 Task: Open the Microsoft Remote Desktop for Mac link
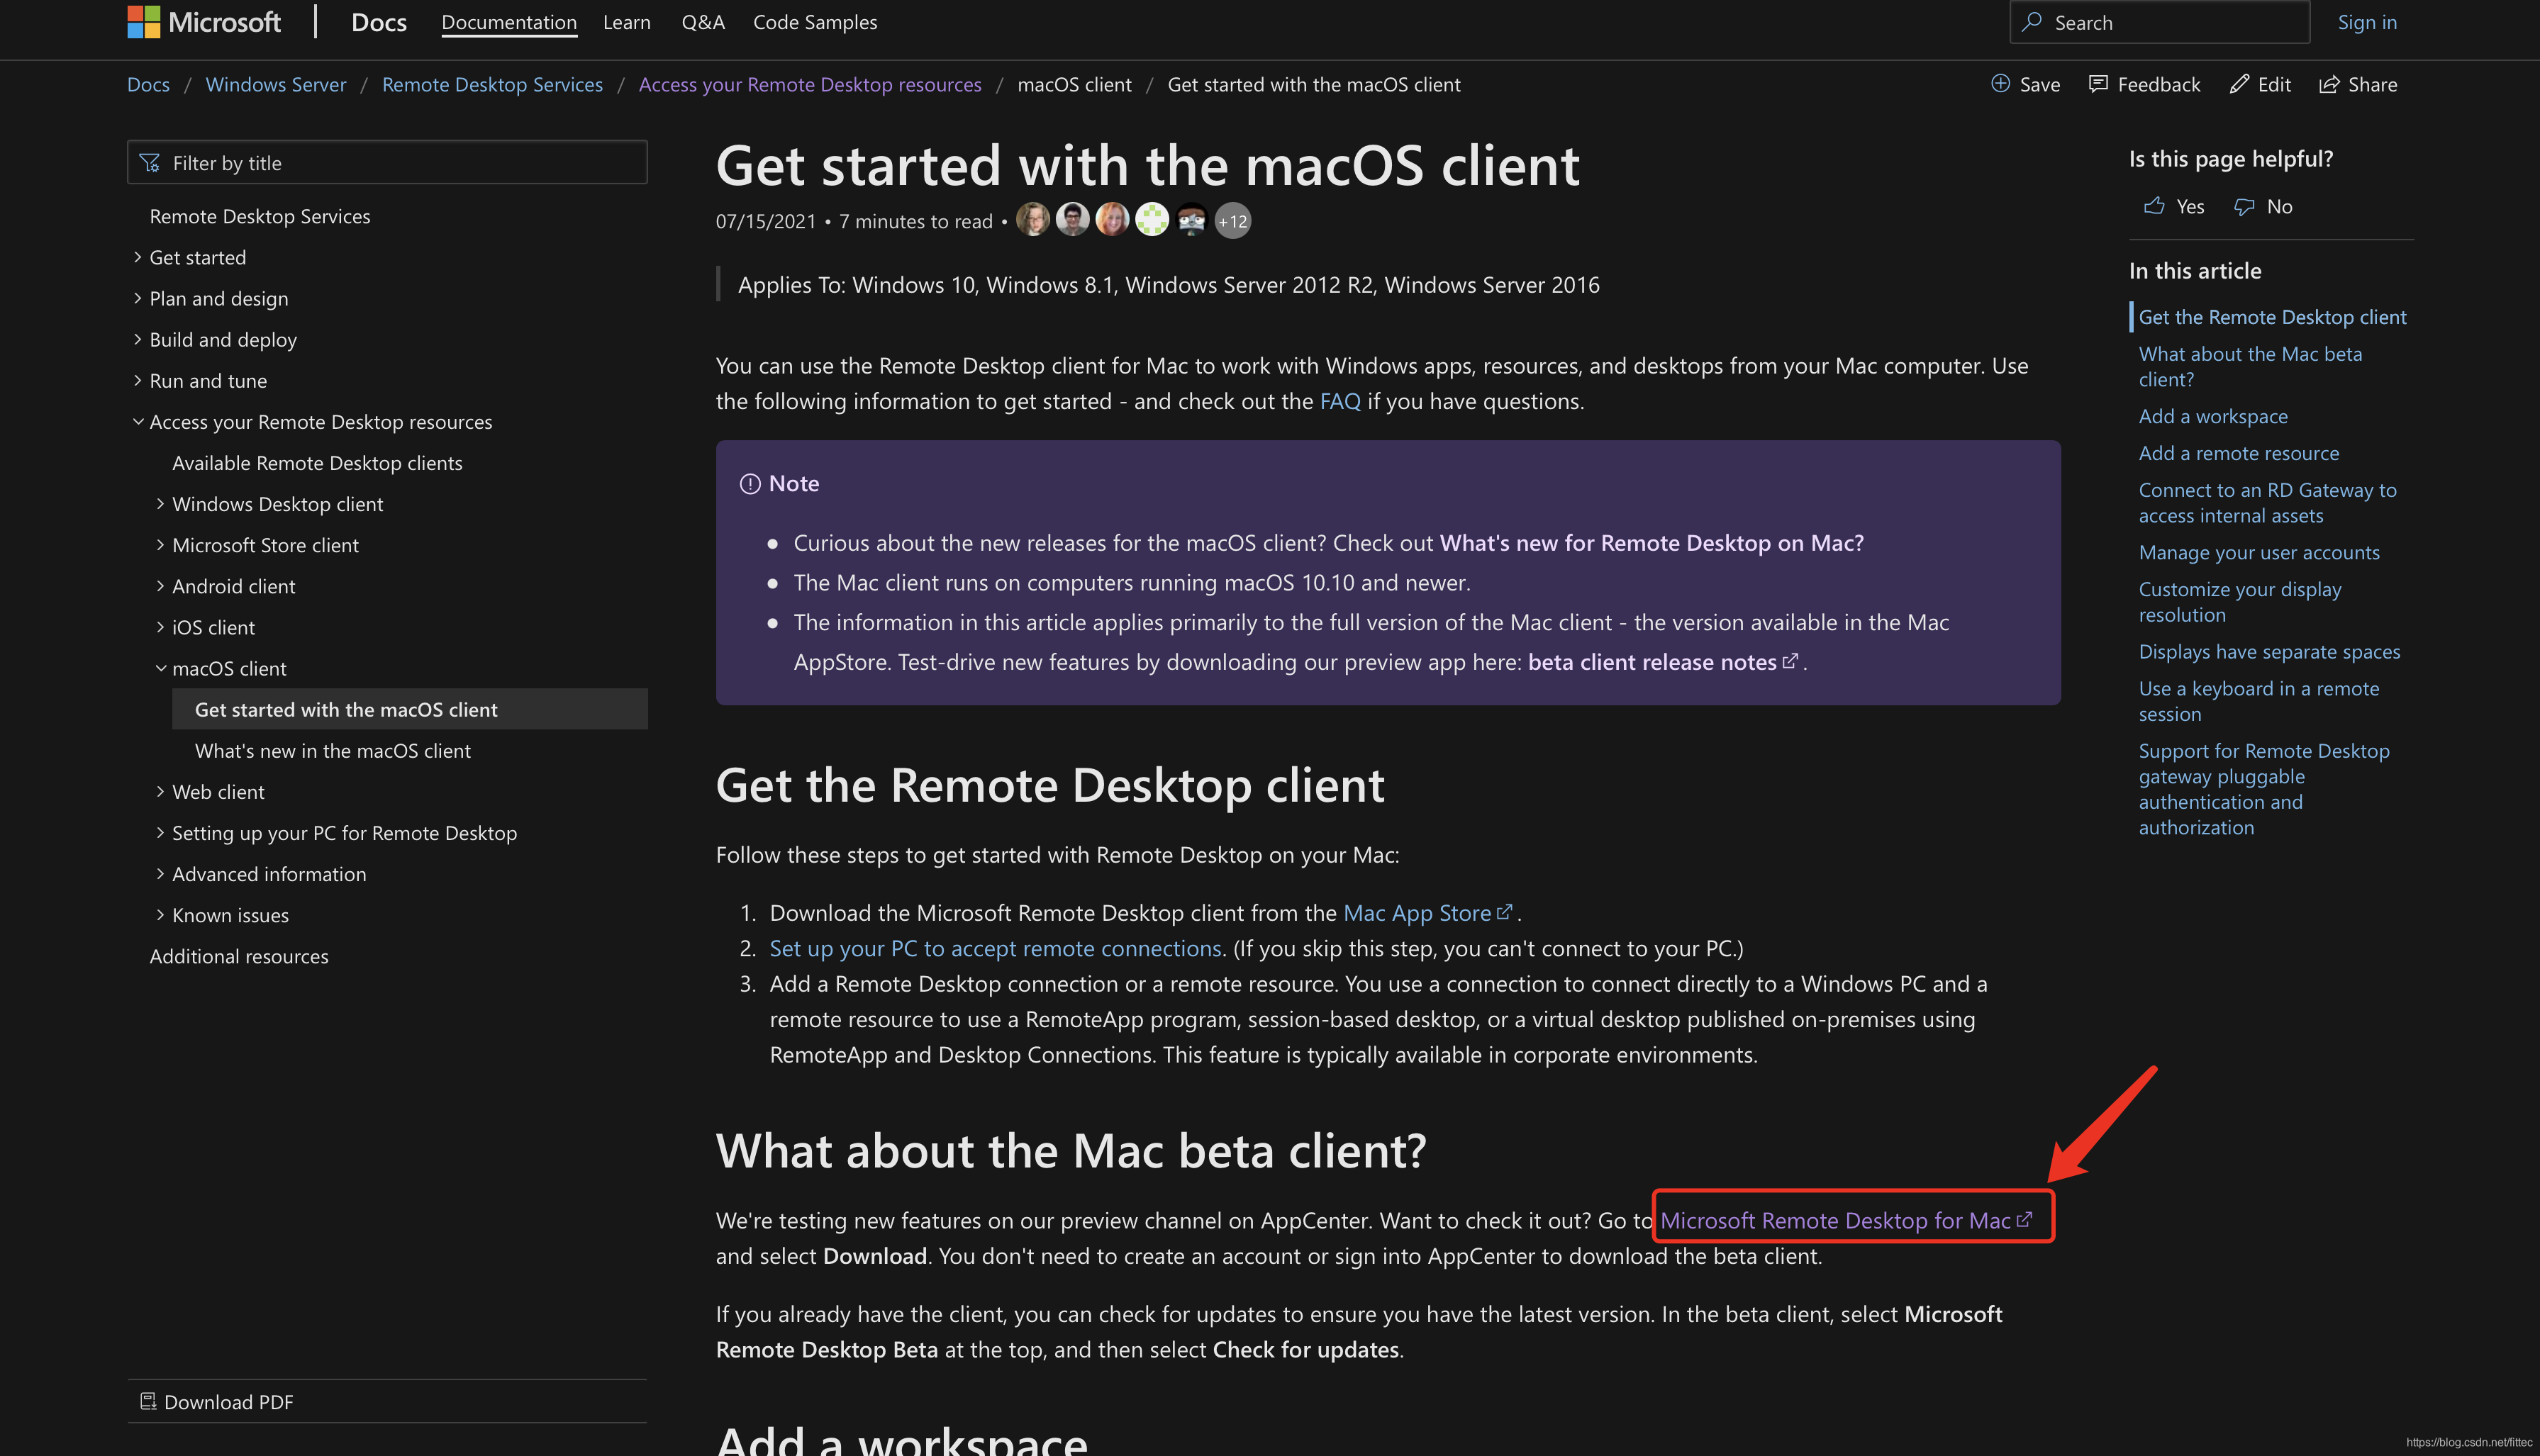[1835, 1220]
